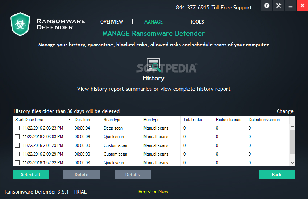Sort by Scan type column header

point(121,120)
